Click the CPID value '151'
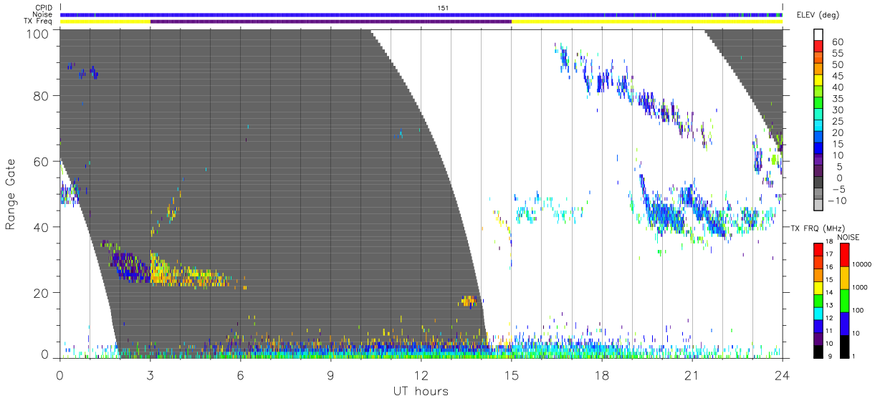 point(443,8)
